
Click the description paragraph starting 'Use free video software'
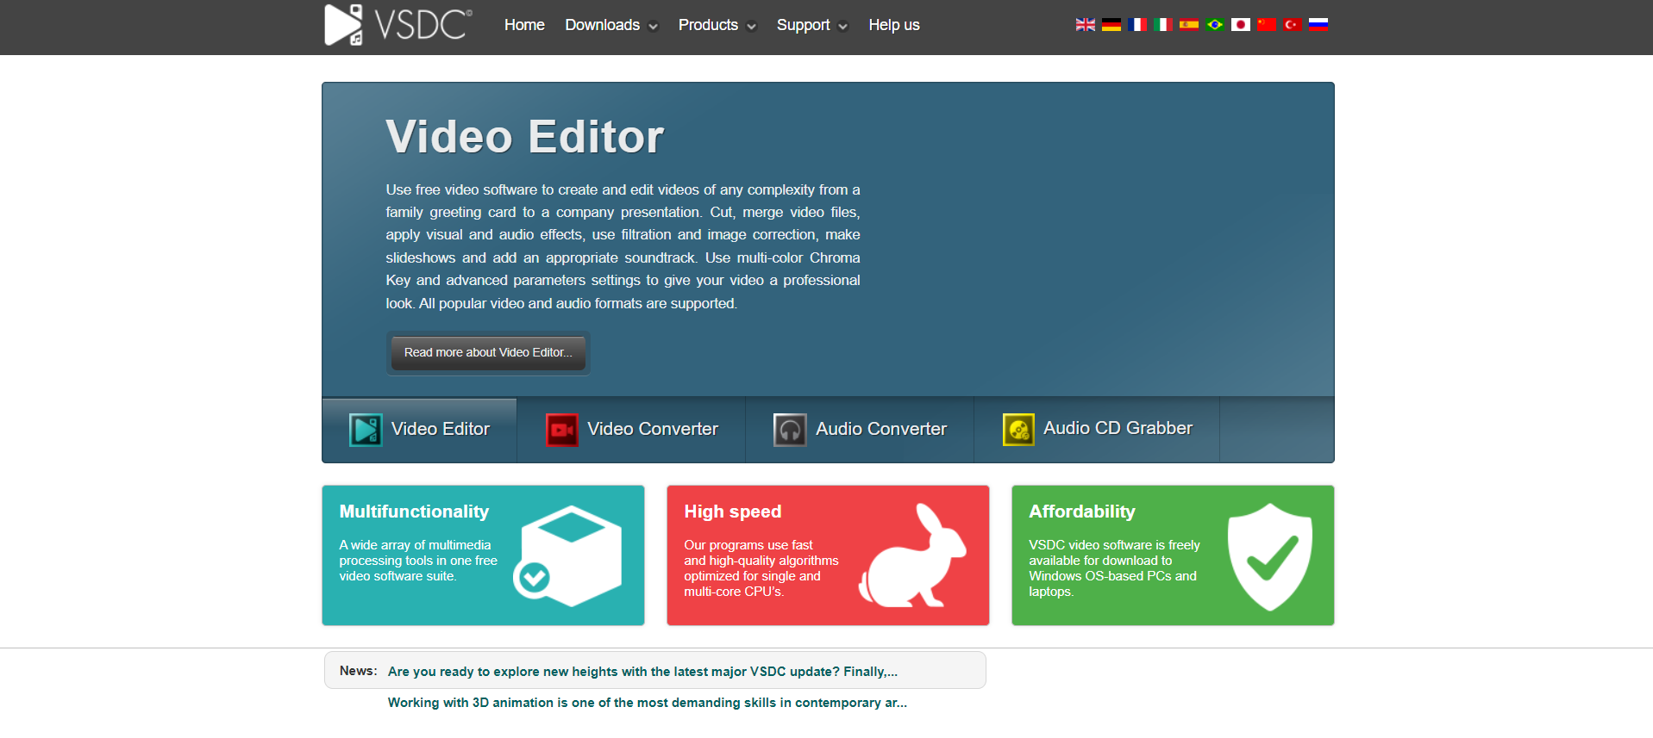pos(623,246)
